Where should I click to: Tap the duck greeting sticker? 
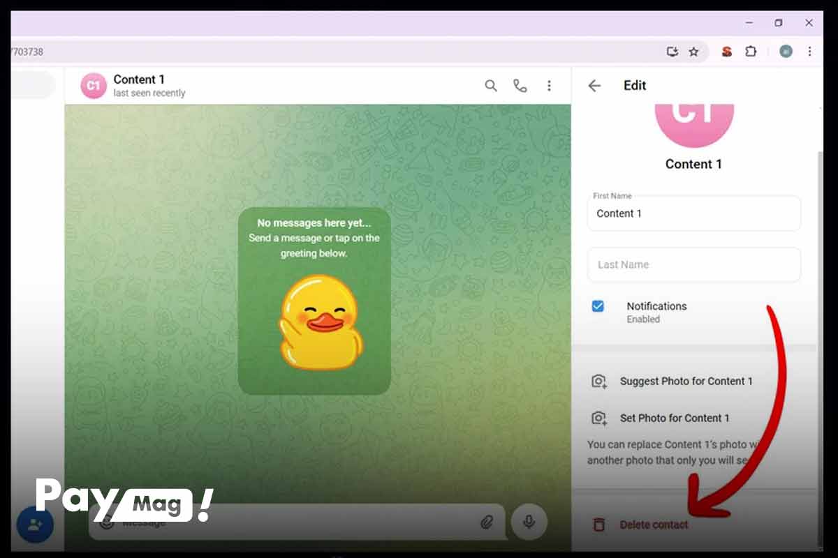click(321, 322)
